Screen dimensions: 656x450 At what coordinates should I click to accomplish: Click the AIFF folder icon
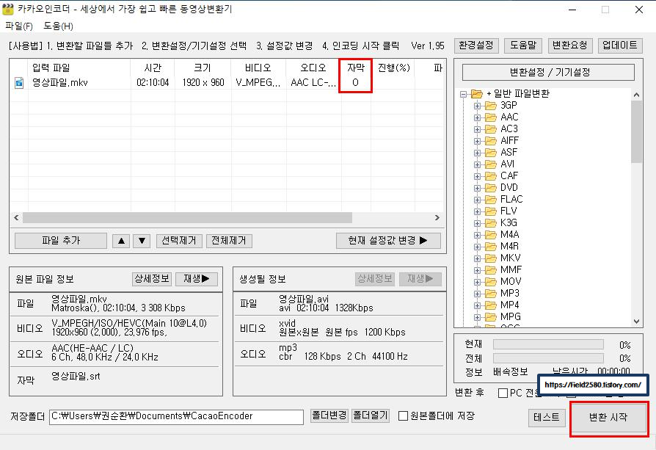tap(491, 141)
